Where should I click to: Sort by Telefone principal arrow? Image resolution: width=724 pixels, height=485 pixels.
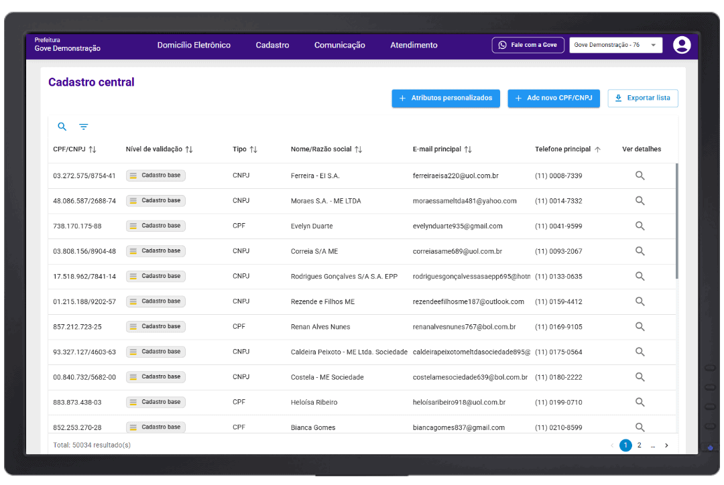597,149
